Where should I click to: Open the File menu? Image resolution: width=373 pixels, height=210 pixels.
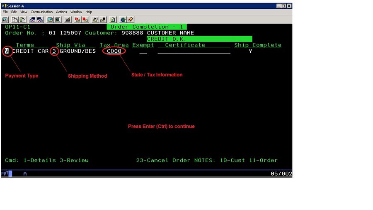coord(5,12)
